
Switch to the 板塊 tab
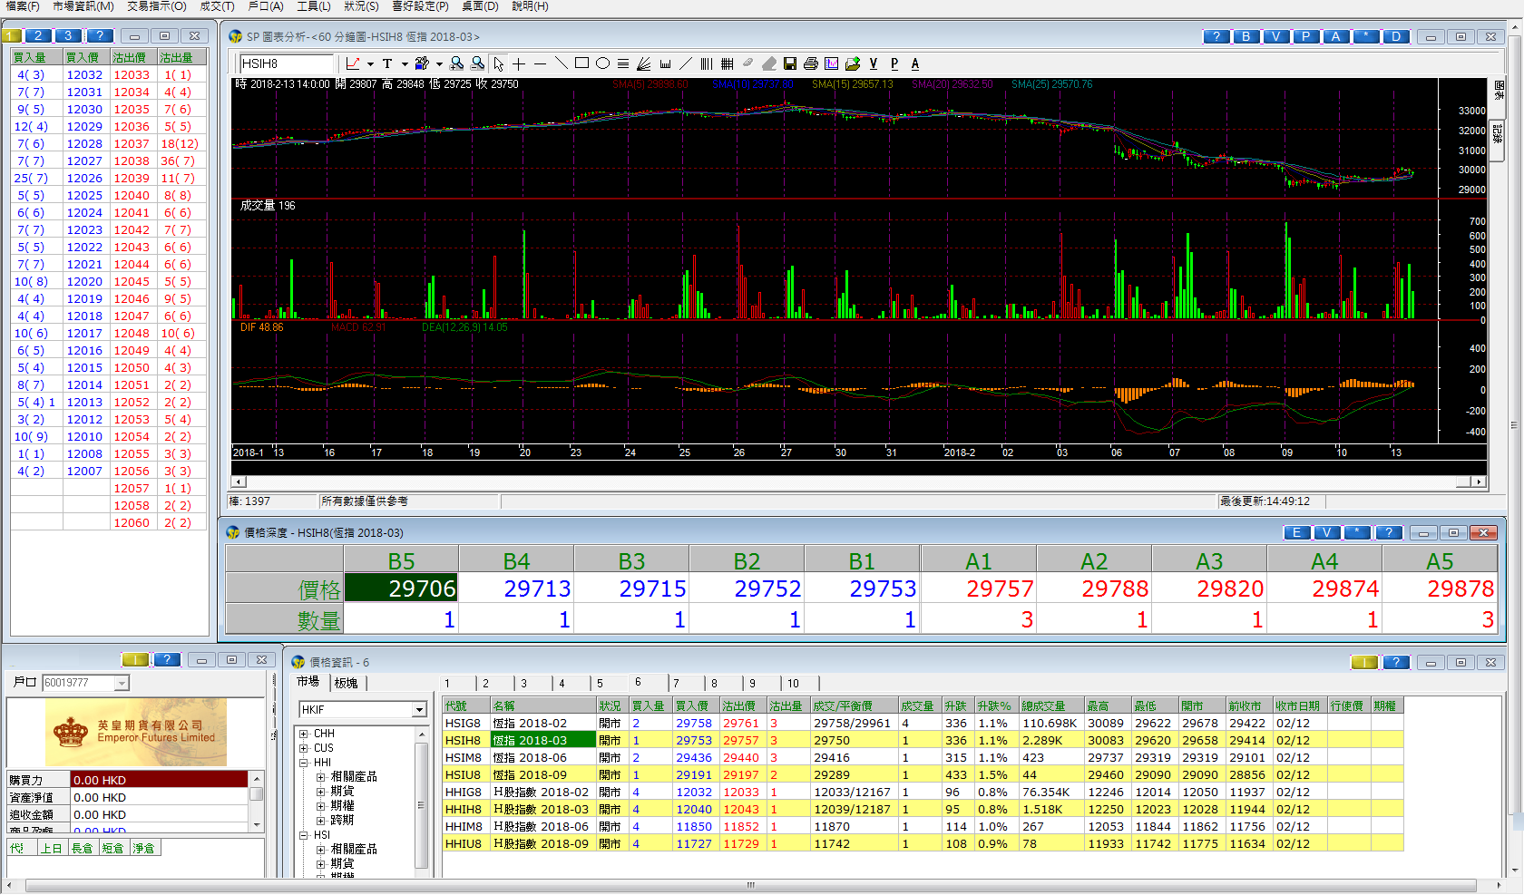tap(347, 683)
